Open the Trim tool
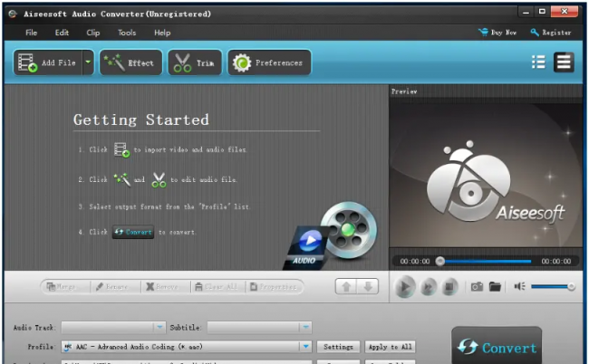 pos(195,62)
